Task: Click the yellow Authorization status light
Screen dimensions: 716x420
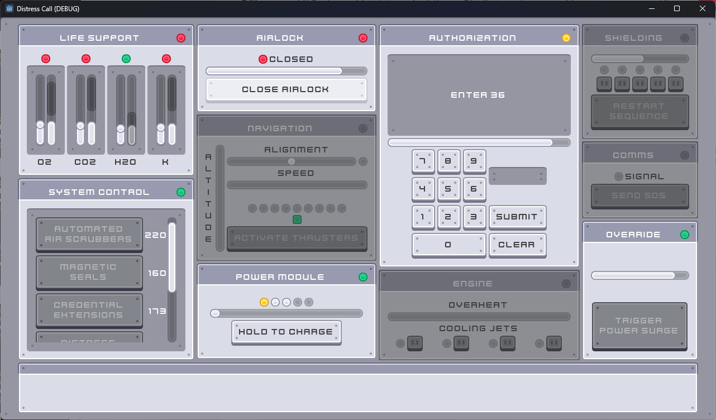Action: point(566,38)
